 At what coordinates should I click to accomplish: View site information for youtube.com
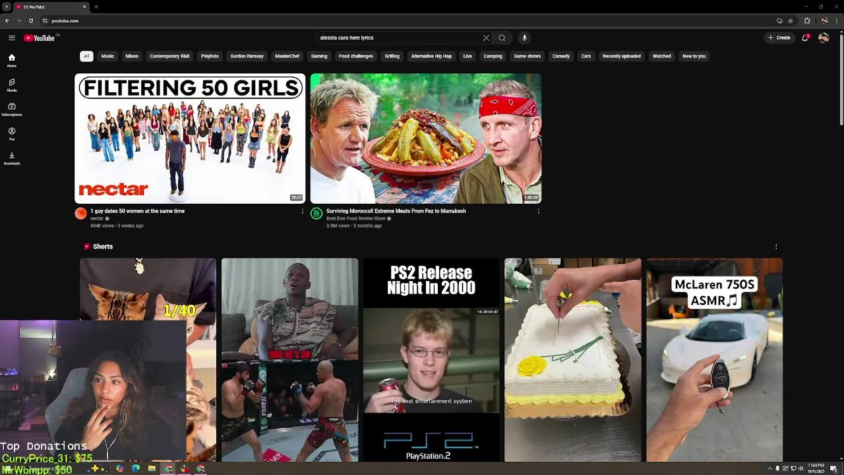(x=45, y=20)
